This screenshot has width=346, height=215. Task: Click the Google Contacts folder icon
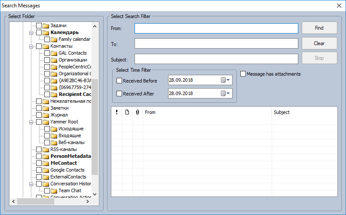[46, 170]
